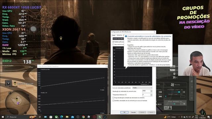This screenshot has height=119, width=212.
Task: Click the POR language indicator
Action: tap(196, 117)
